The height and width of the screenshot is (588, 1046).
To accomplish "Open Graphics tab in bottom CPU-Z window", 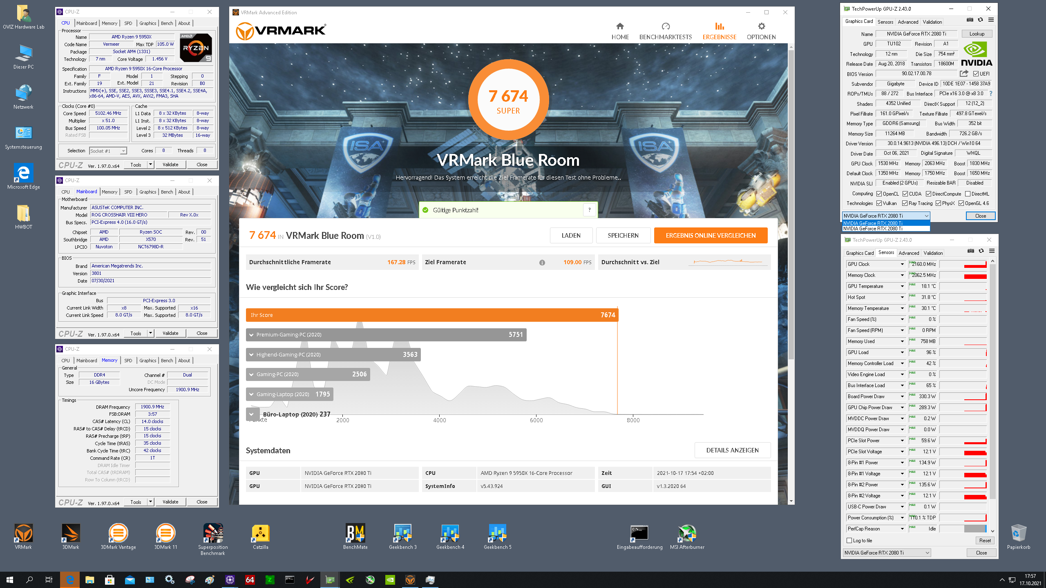I will pos(148,361).
